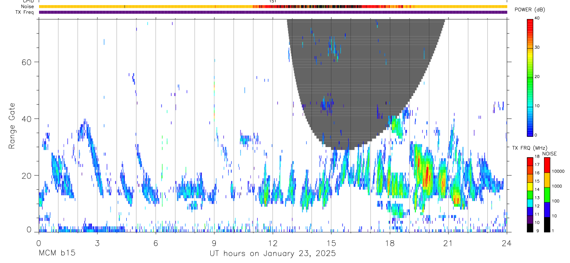Click the 'UT hours on January 23, 2025' axis title
This screenshot has height=263, width=570.
tap(272, 254)
